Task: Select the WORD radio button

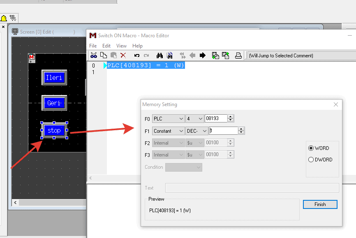Action: 311,148
